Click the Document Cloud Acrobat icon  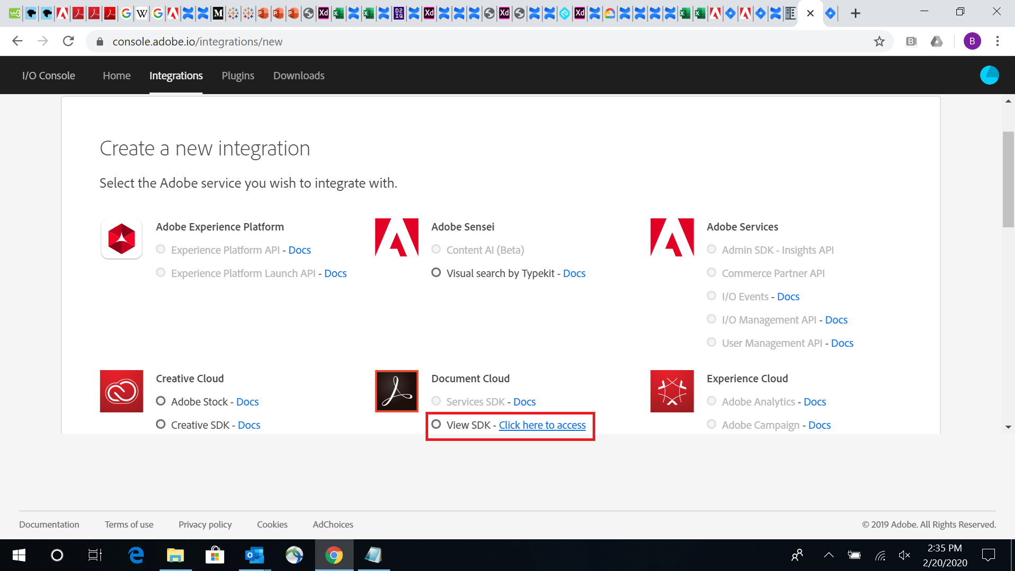coord(396,391)
